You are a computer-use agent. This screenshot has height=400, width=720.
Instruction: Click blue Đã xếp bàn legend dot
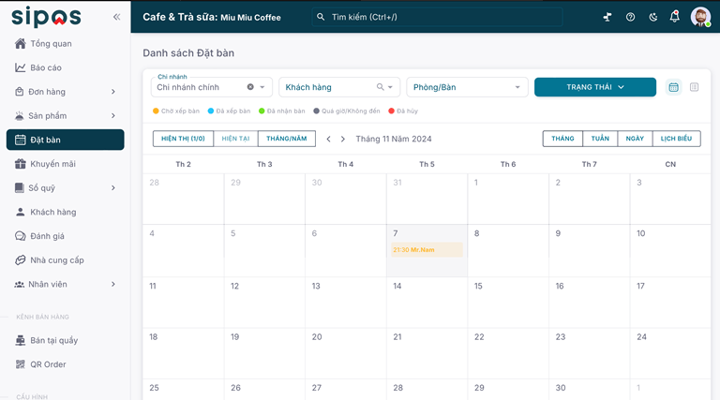click(211, 111)
